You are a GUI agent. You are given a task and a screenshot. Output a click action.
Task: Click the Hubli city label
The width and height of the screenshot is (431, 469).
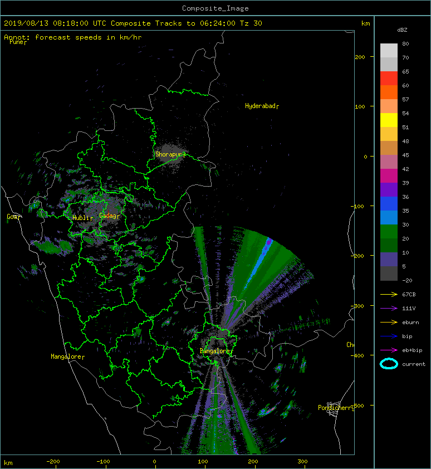pyautogui.click(x=82, y=218)
